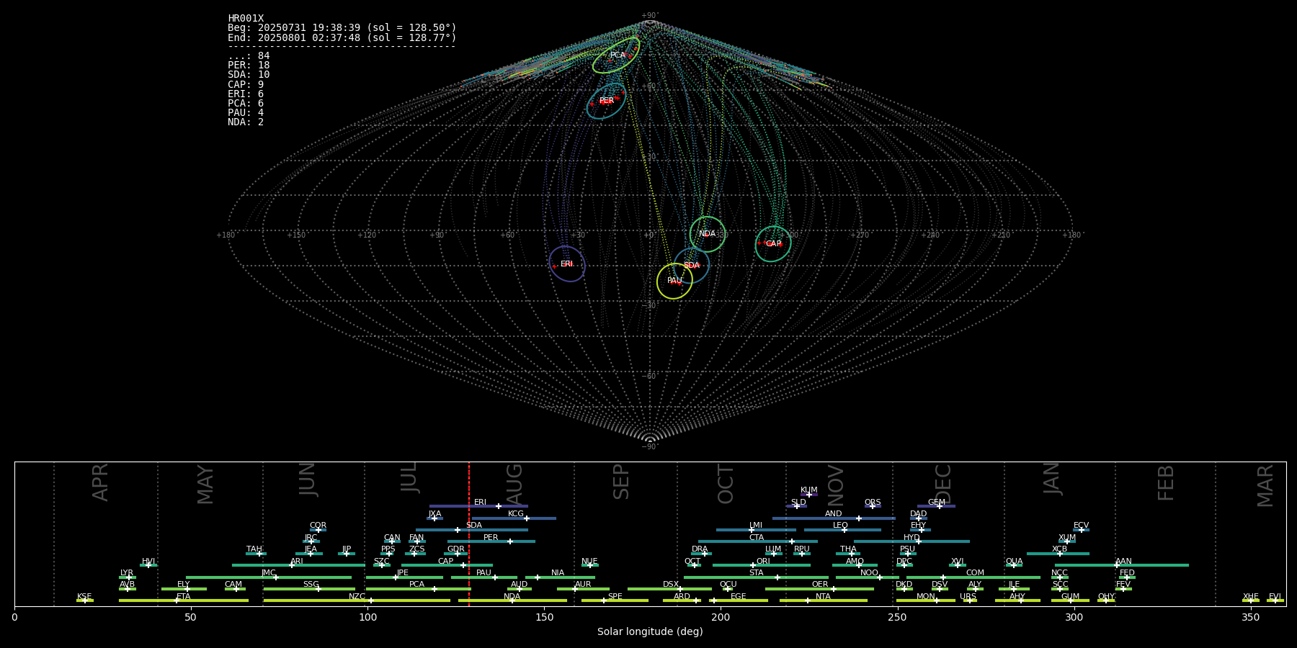Click the 'PER: 18' count in legend
Image resolution: width=1297 pixels, height=648 pixels.
coord(249,66)
